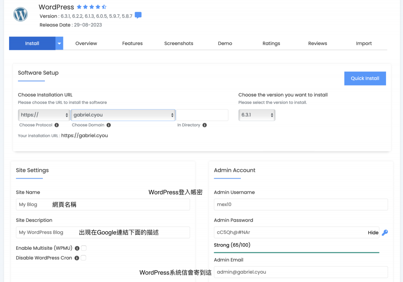
Task: Click the WordPress logo icon
Action: [20, 15]
